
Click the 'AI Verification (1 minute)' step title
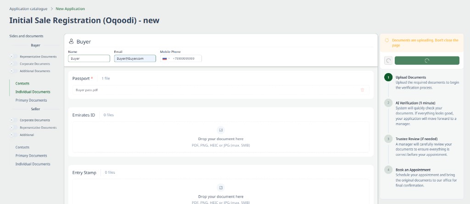tap(415, 103)
